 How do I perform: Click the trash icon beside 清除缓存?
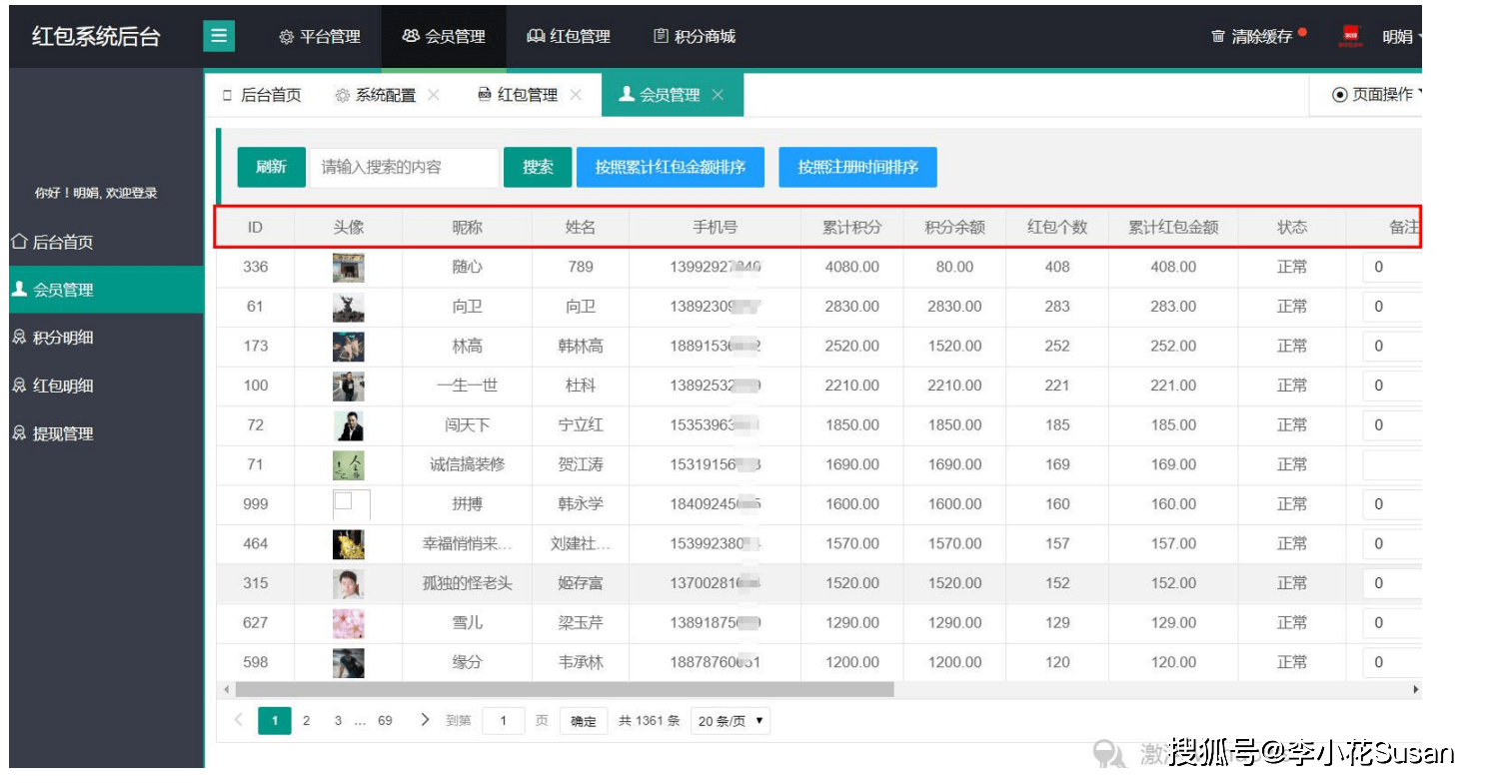[1217, 36]
